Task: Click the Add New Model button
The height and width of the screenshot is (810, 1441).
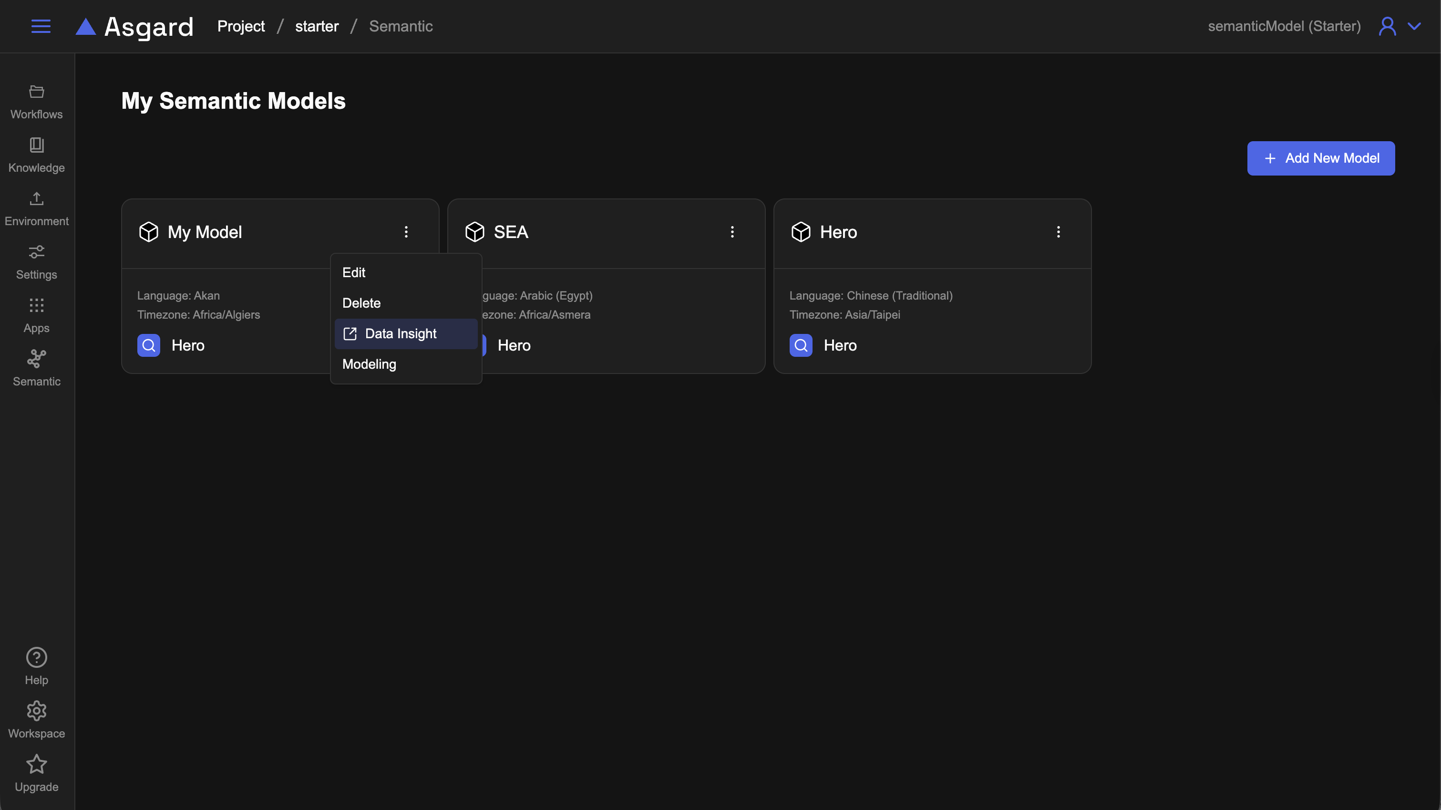Action: (1320, 158)
